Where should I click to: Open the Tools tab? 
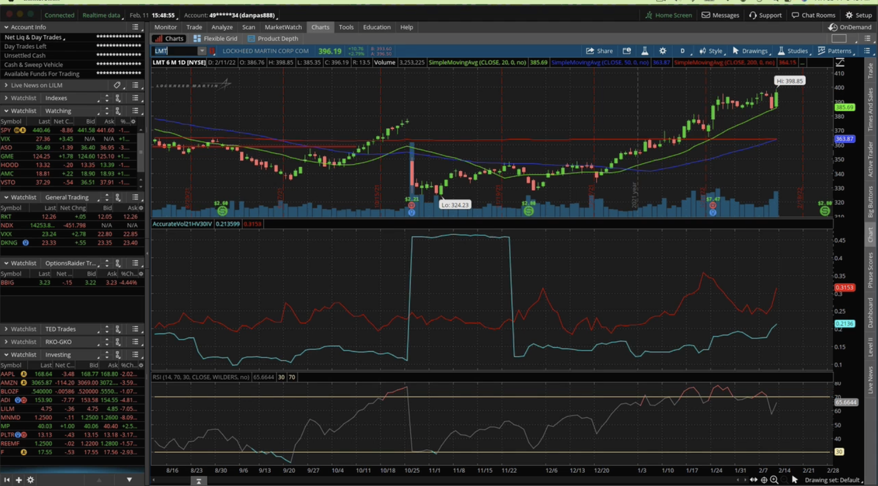(346, 27)
